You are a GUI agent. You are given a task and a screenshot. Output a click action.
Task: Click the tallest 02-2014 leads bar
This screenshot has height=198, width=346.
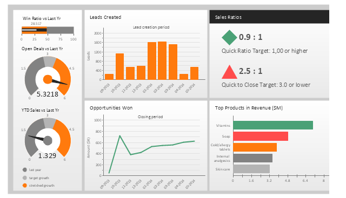(162, 60)
